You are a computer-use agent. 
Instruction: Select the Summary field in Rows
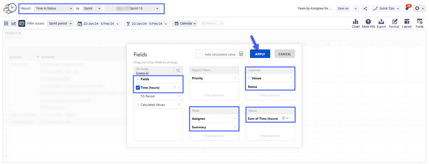point(215,127)
